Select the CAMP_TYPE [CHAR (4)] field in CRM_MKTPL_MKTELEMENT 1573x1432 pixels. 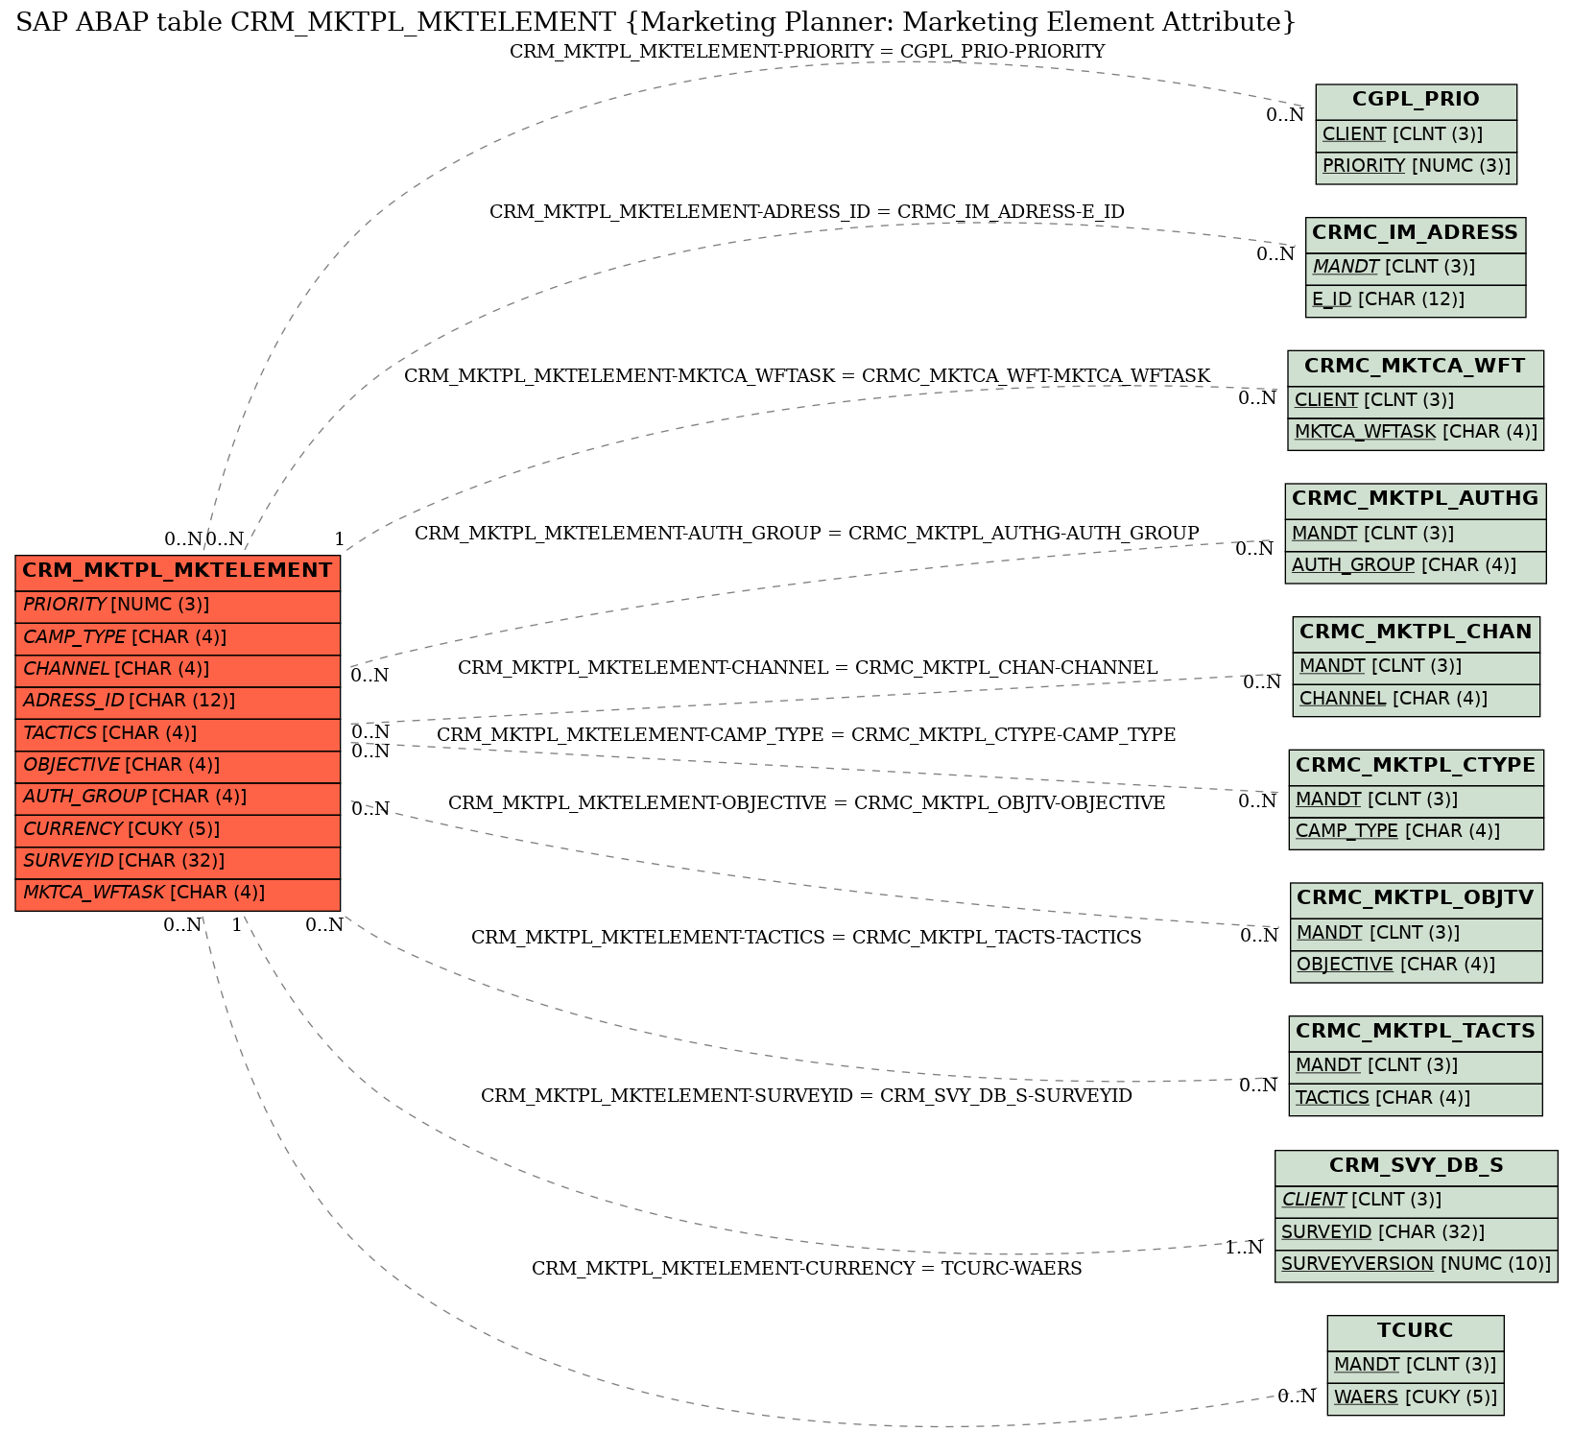[x=178, y=638]
